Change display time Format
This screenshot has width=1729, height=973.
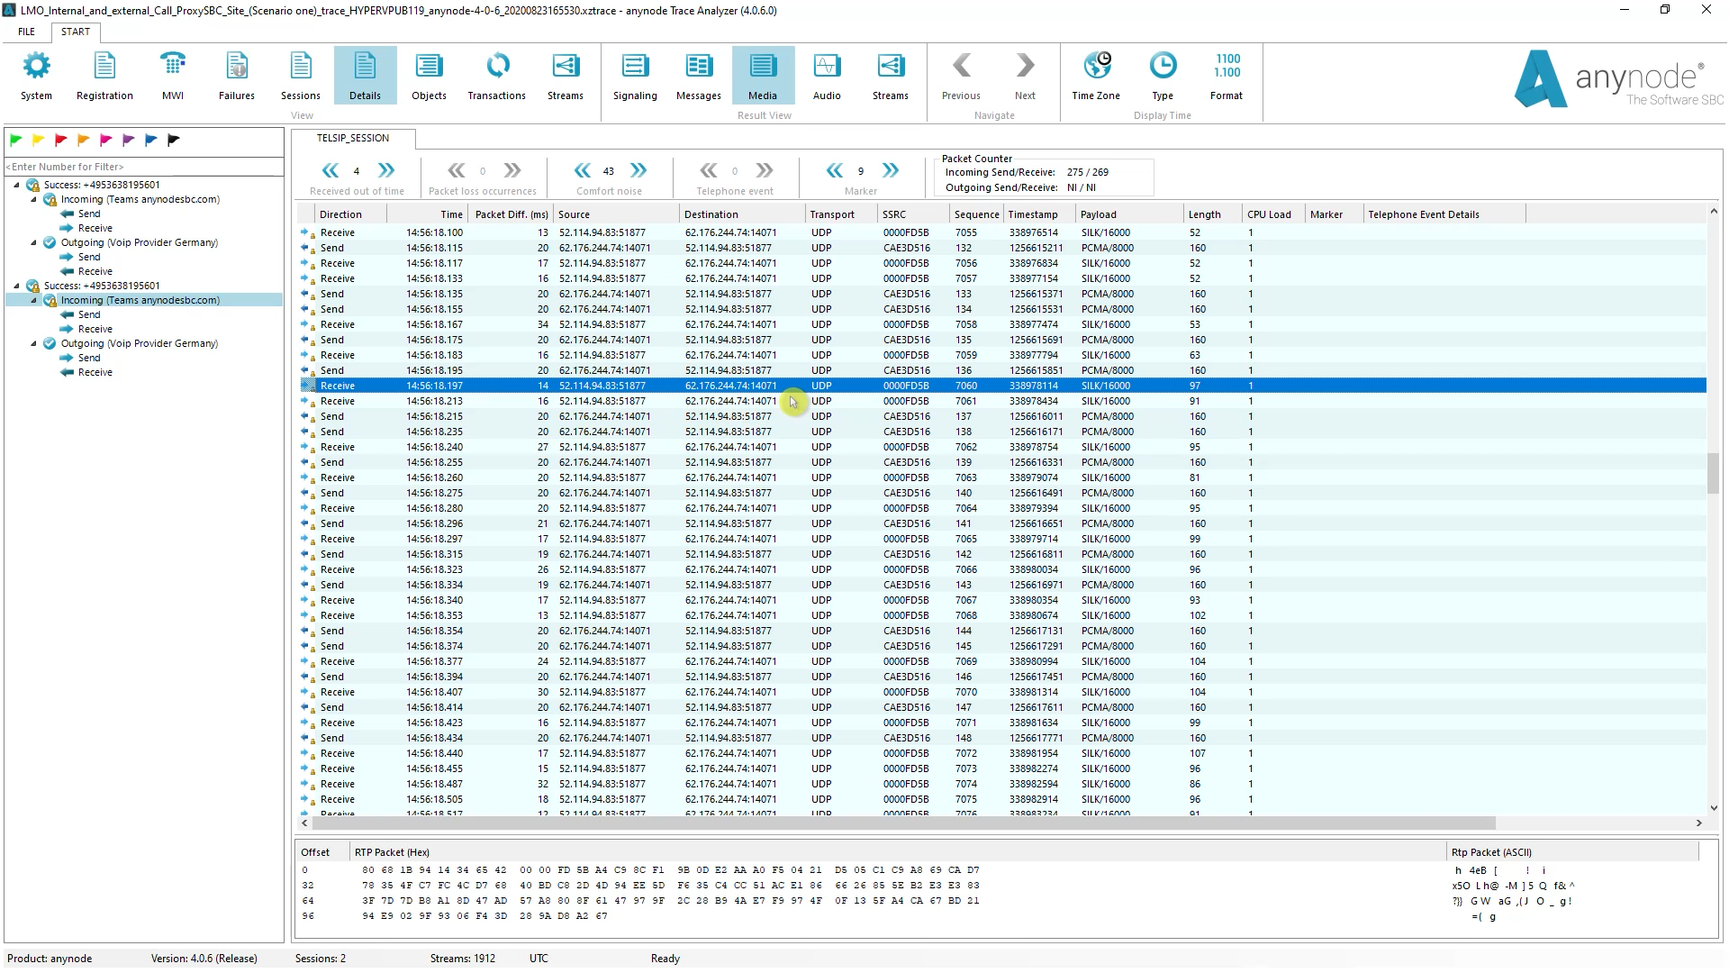click(x=1227, y=76)
